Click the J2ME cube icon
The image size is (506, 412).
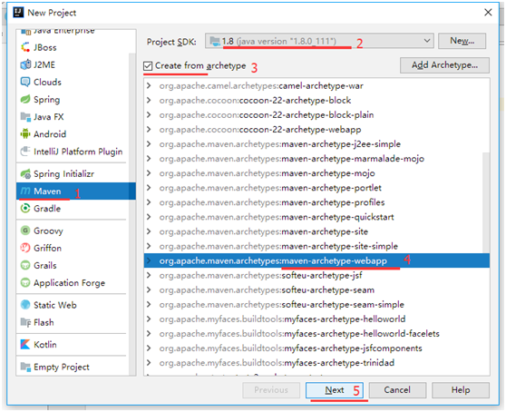click(25, 64)
